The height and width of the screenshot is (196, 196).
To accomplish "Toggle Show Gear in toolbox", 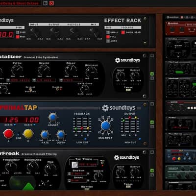I will 123,32.
